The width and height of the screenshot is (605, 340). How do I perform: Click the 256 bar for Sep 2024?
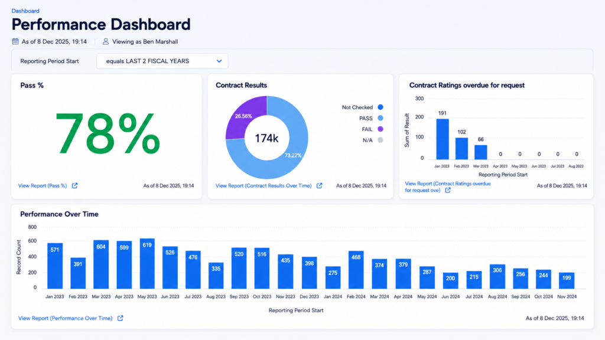click(521, 279)
